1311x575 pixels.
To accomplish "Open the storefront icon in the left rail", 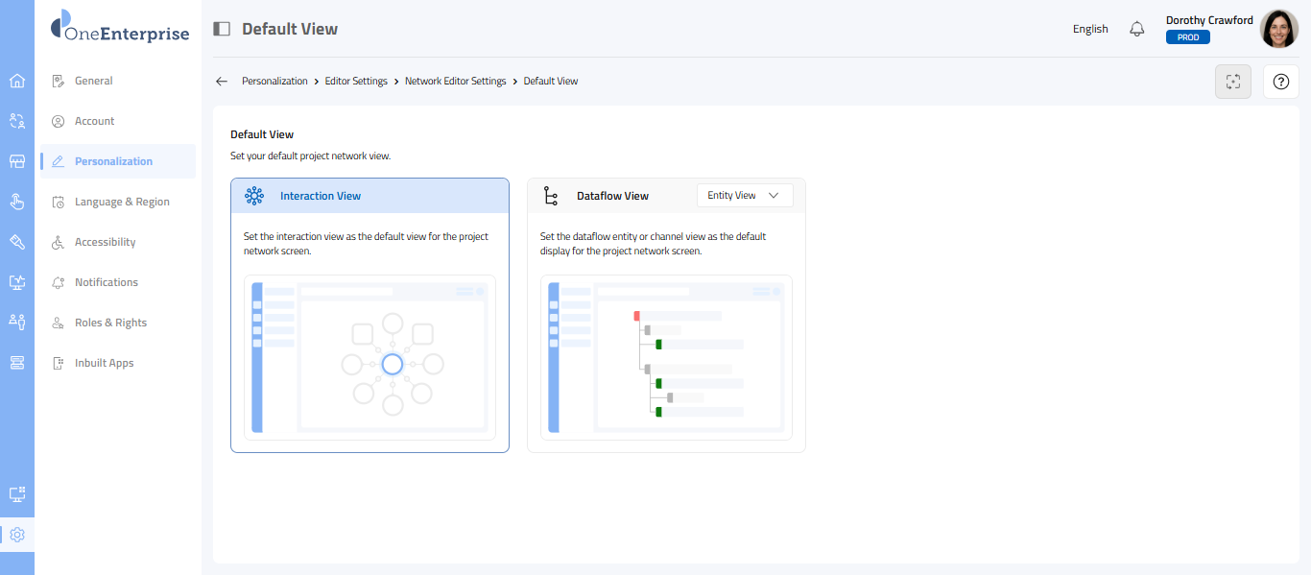I will [x=16, y=161].
